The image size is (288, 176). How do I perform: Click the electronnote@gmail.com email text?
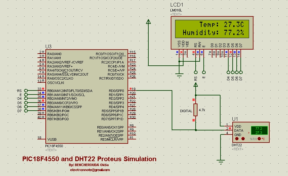click(x=90, y=170)
